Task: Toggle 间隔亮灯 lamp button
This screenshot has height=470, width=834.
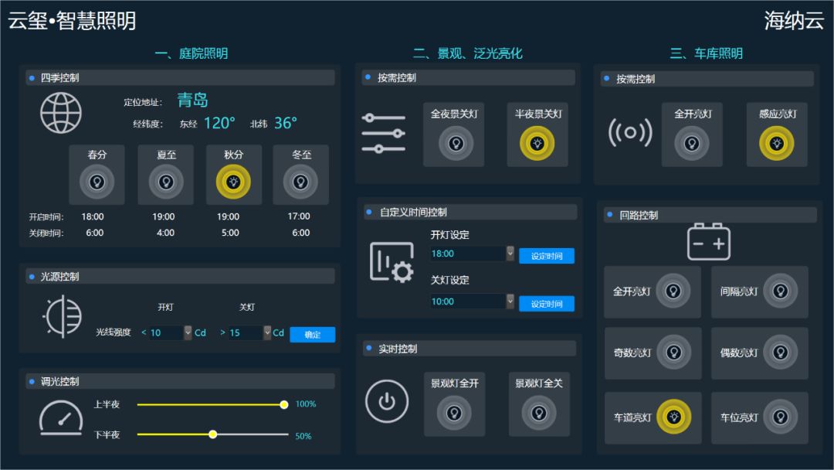Action: pos(780,291)
